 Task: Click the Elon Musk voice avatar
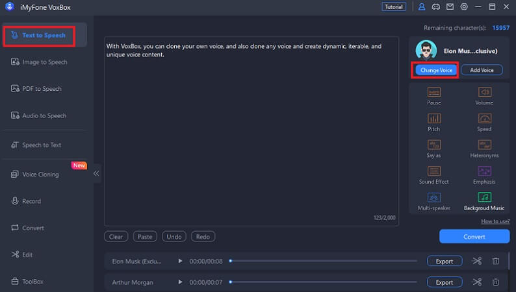(x=426, y=50)
